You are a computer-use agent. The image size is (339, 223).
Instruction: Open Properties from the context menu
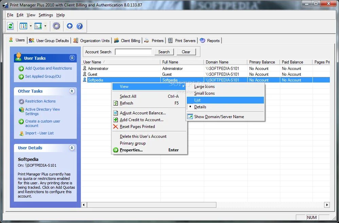(x=149, y=150)
